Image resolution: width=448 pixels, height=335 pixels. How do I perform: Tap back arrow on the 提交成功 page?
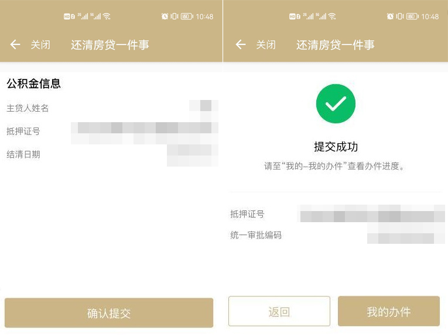[240, 45]
